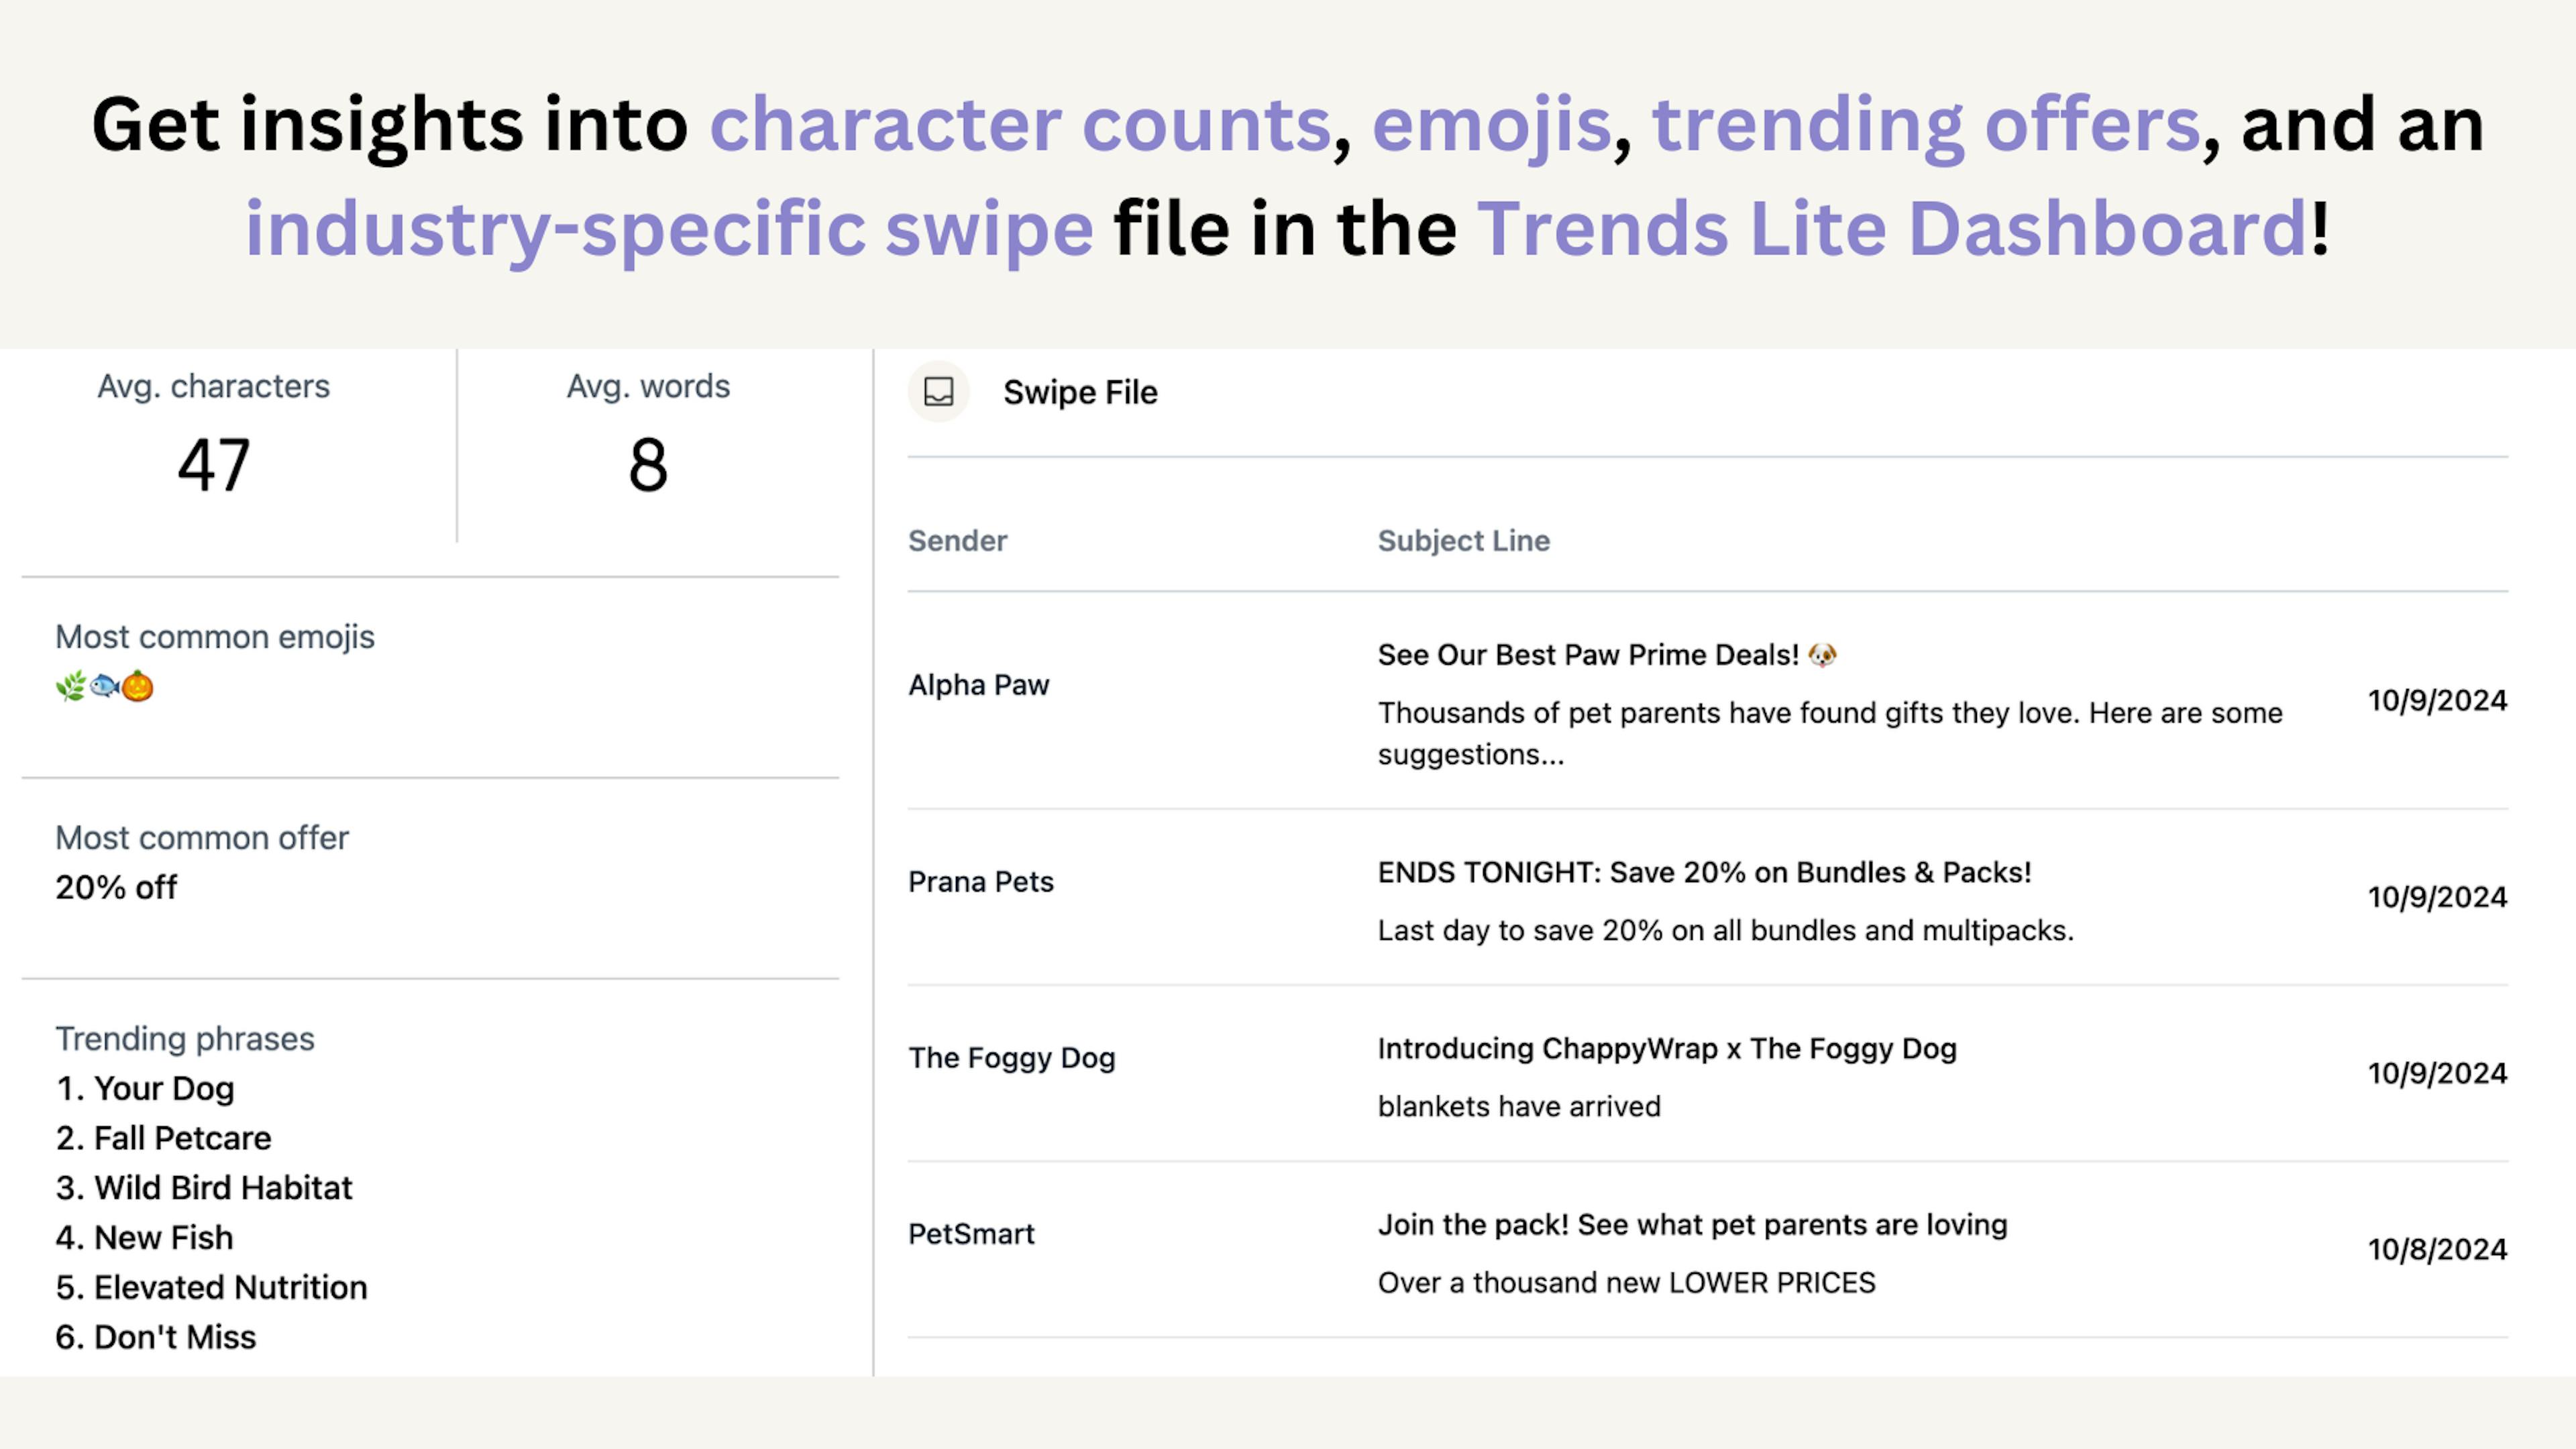Click the dog emoji in Alpha Paw subject
This screenshot has height=1449, width=2576.
(x=1822, y=655)
